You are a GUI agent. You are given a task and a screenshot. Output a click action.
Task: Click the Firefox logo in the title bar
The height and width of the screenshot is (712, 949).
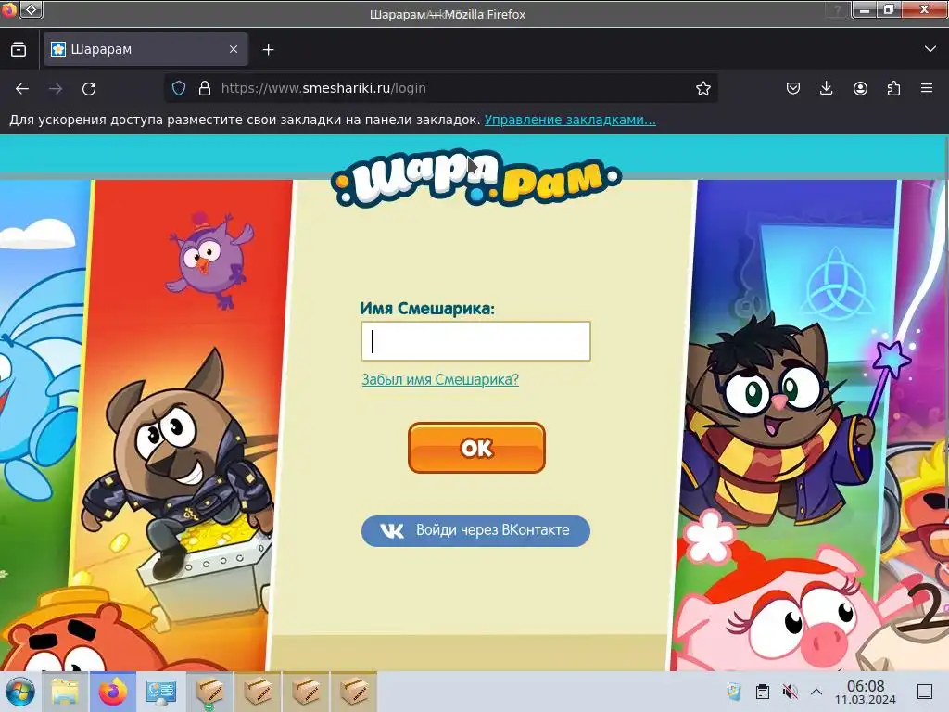9,9
